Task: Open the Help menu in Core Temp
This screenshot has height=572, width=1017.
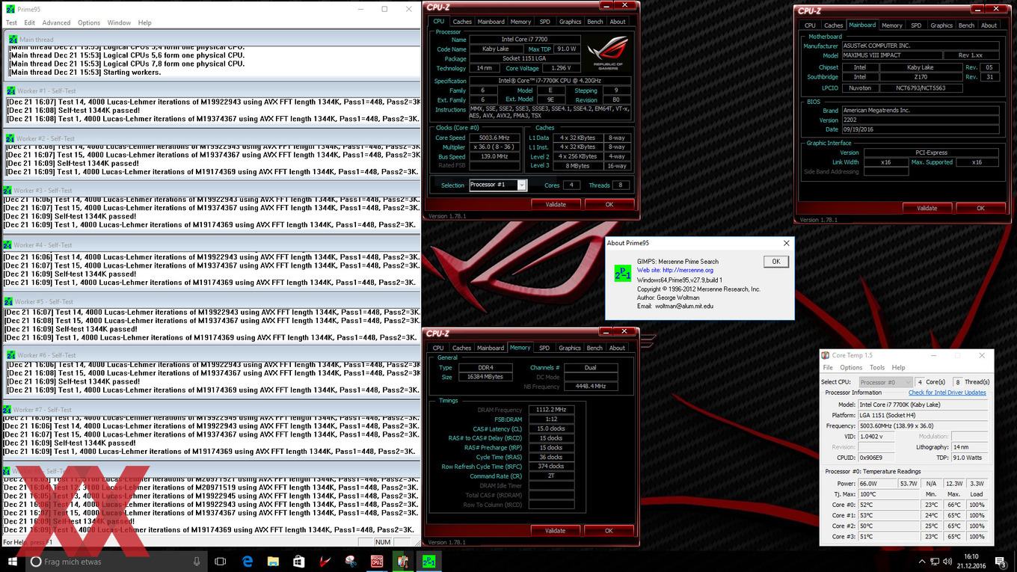Action: click(x=899, y=367)
